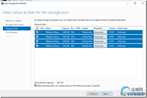Image resolution: width=147 pixels, height=98 pixels.
Task: Minimize the wizard window
Action: point(128,3)
